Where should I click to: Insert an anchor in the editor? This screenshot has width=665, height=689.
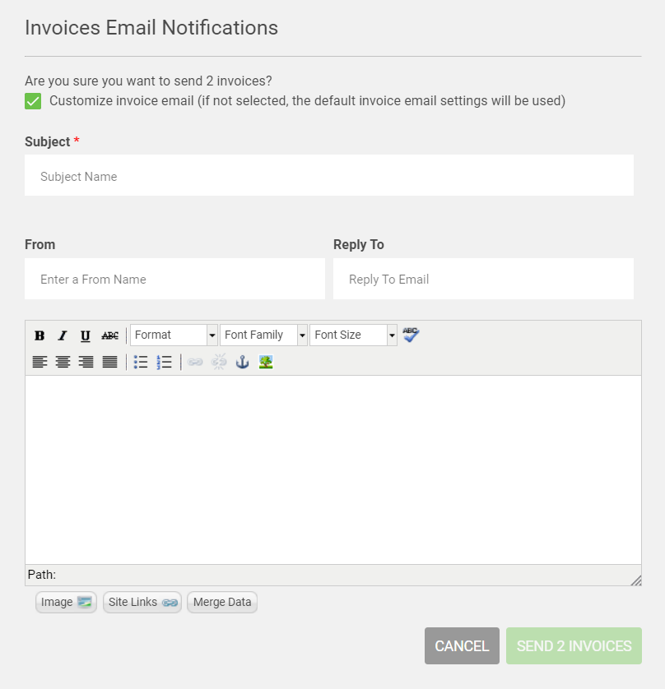point(242,362)
